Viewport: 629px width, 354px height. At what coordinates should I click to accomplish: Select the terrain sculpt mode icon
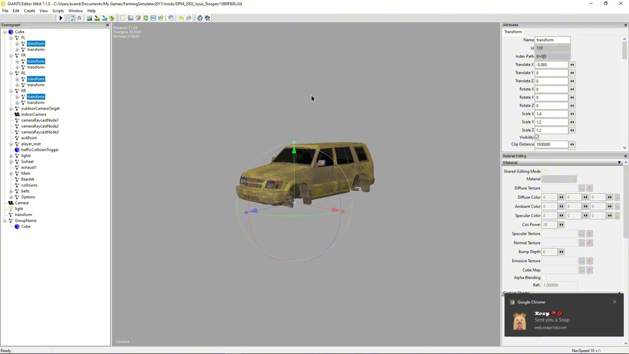89,18
